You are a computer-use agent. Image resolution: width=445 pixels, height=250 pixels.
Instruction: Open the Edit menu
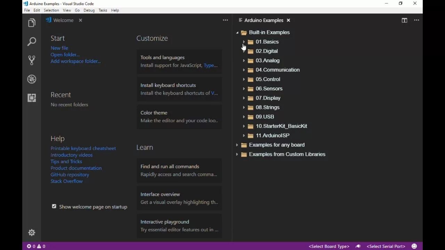(x=37, y=10)
